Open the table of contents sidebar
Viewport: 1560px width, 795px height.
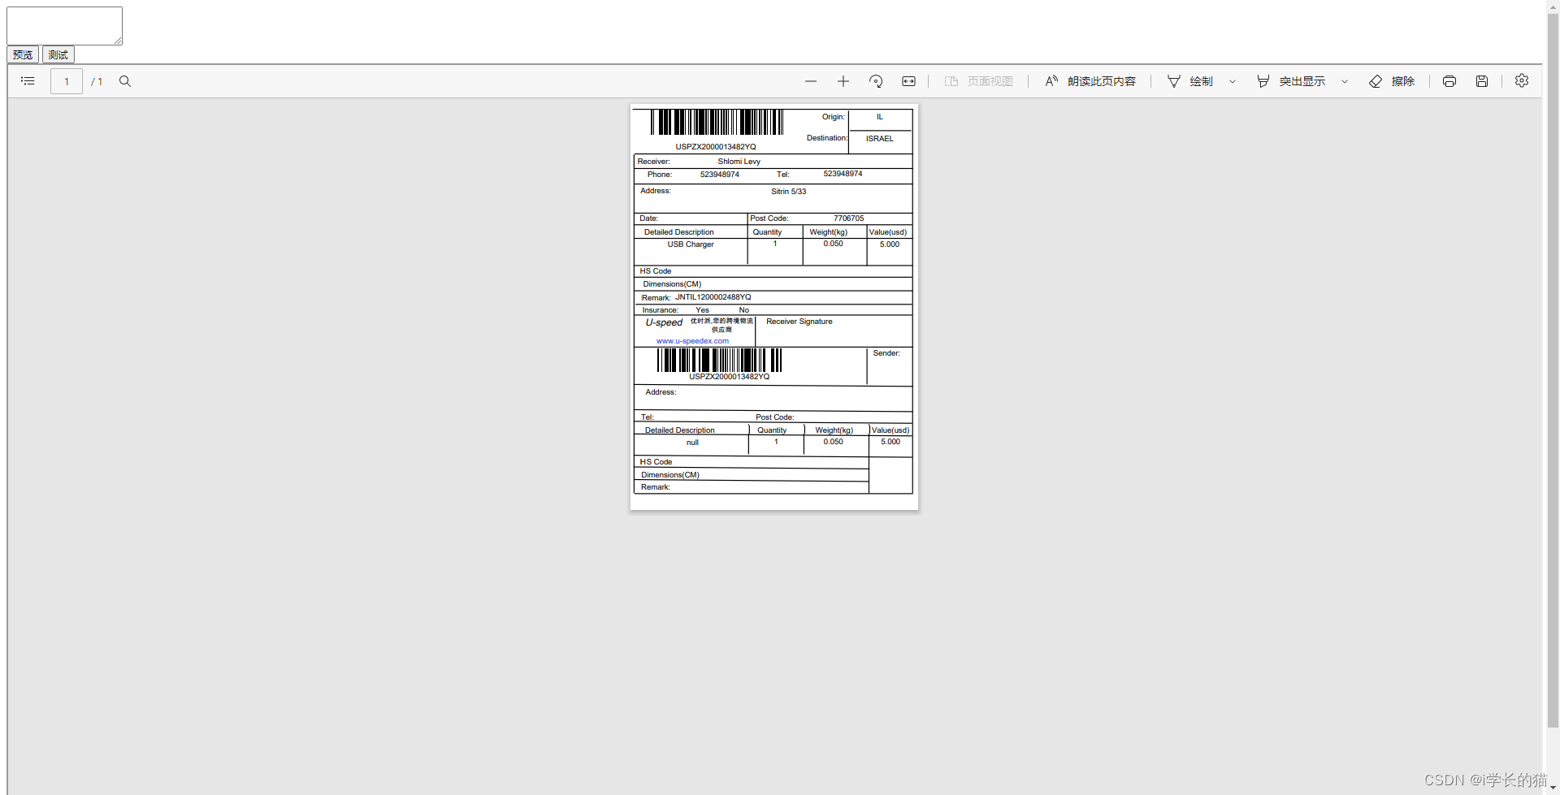(x=28, y=81)
